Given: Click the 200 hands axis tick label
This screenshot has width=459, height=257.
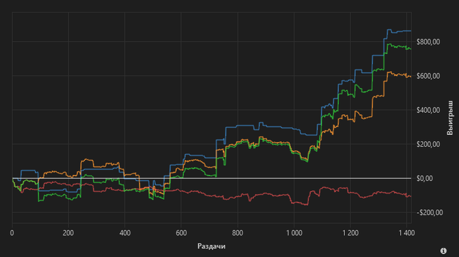Looking at the screenshot, I should [x=68, y=233].
